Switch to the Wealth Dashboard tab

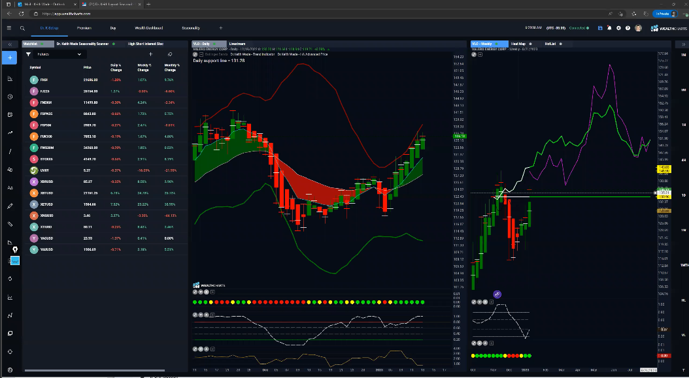pos(148,28)
